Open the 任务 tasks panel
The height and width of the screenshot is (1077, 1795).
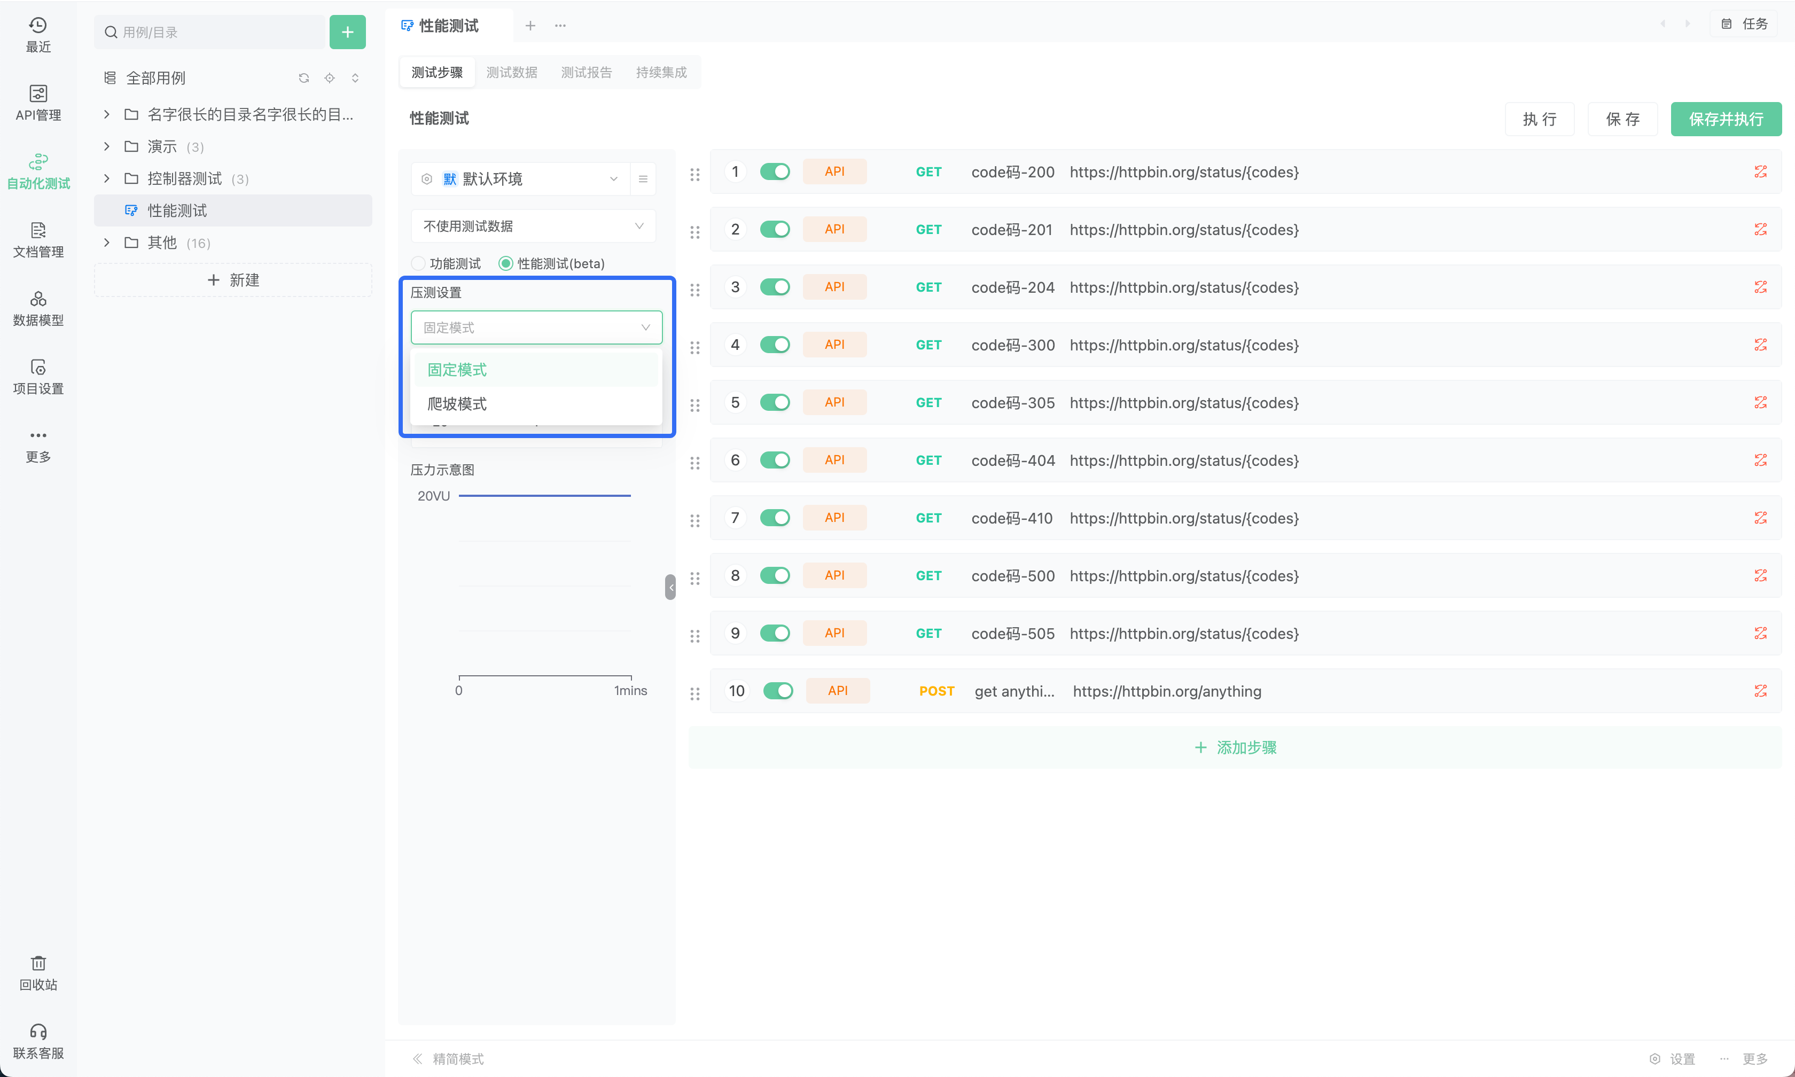click(1744, 24)
